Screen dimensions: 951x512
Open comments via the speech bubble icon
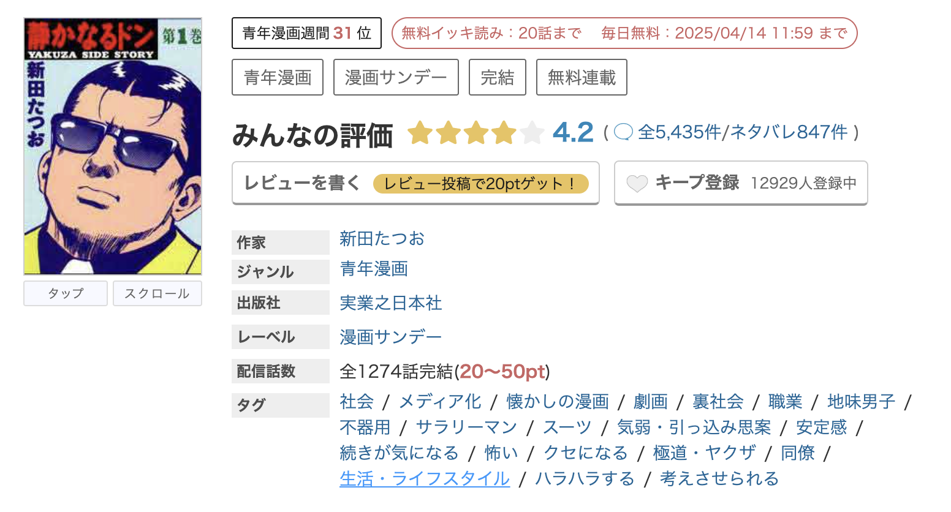click(624, 132)
